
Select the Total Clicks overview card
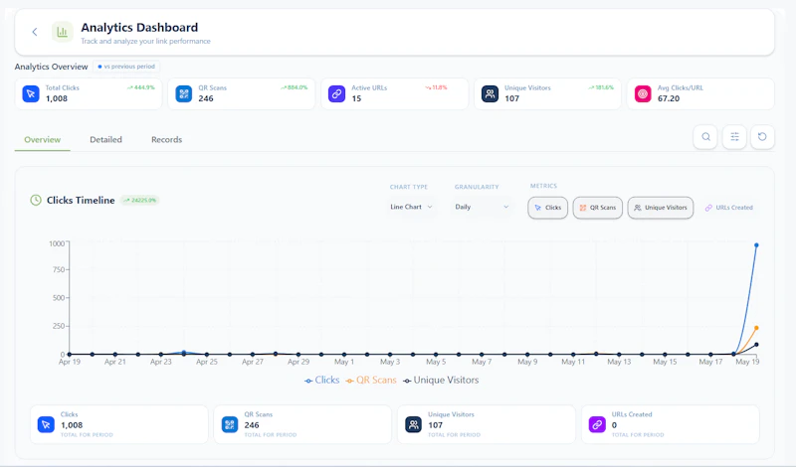point(89,93)
